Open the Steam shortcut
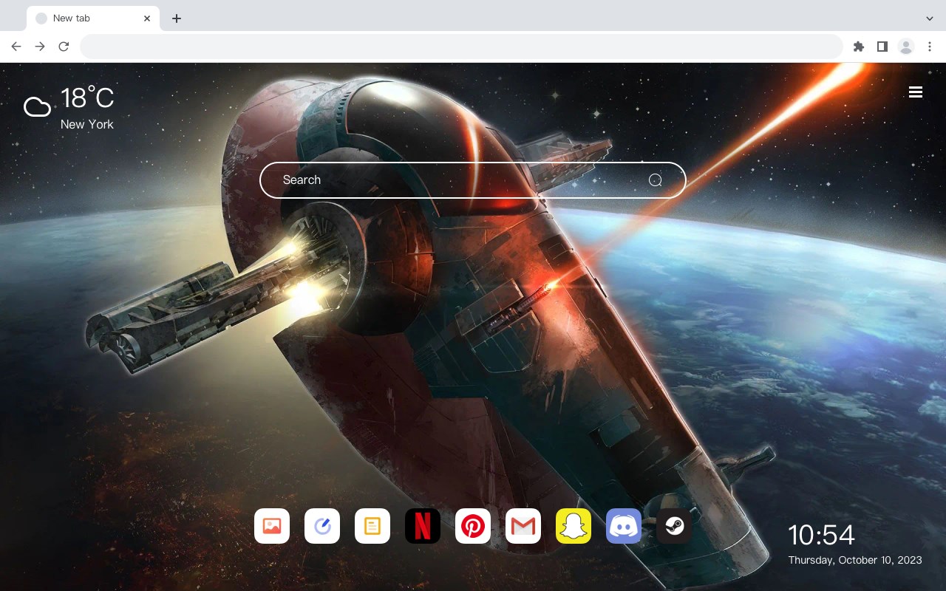 (674, 526)
